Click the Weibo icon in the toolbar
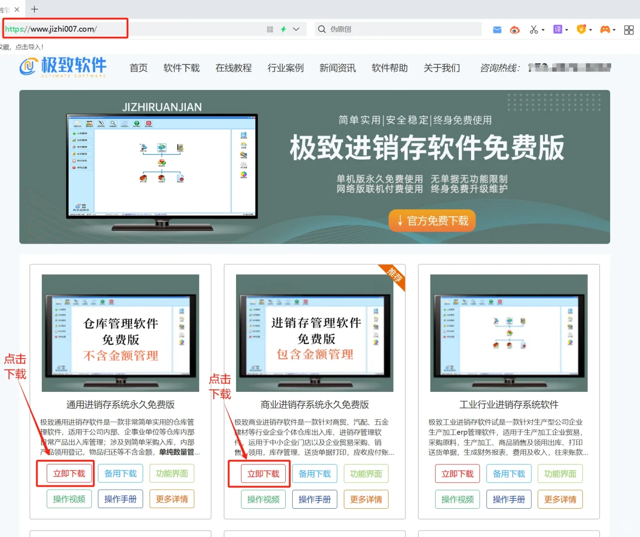 (x=515, y=29)
